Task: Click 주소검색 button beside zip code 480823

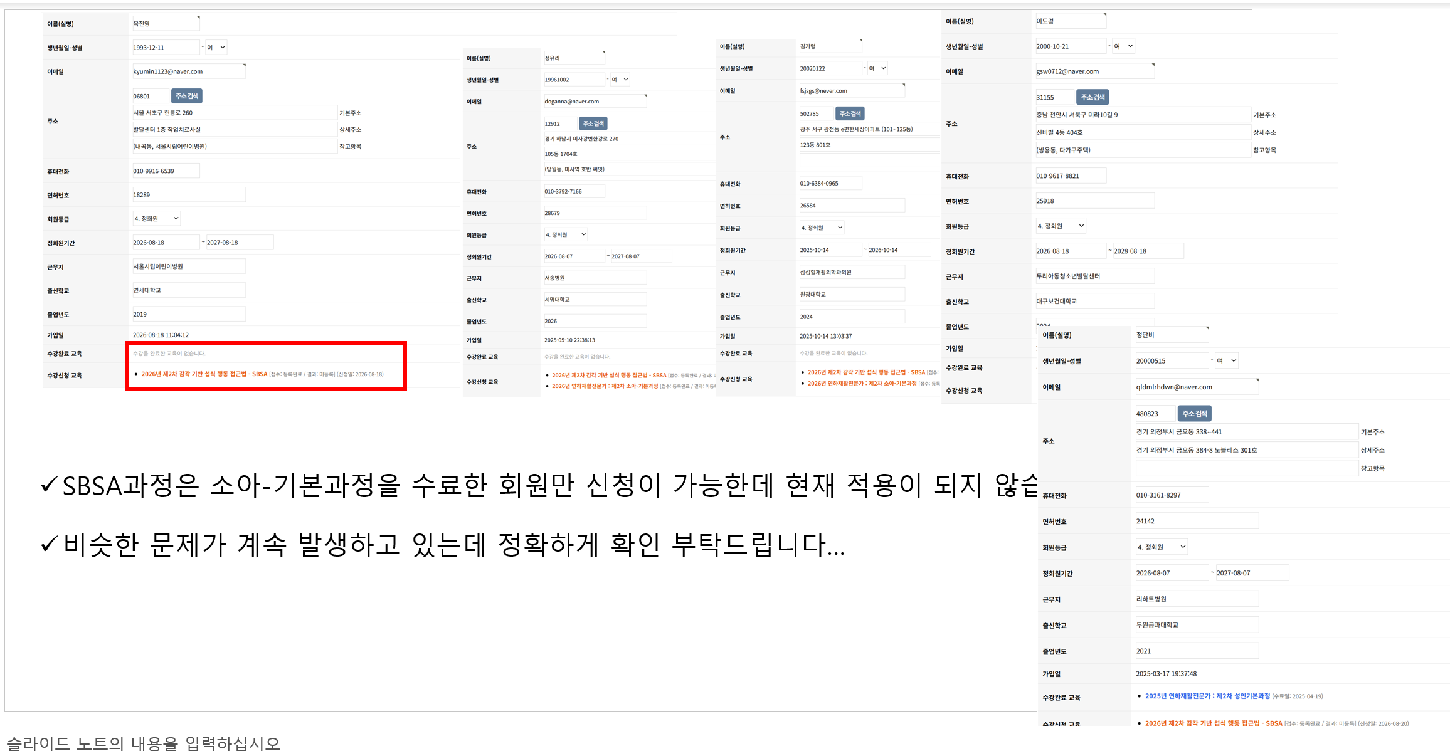Action: pos(1194,414)
